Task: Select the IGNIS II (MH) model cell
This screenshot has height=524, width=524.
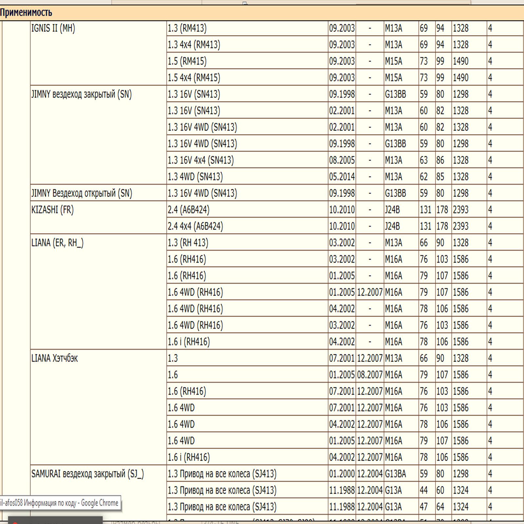Action: coord(53,28)
